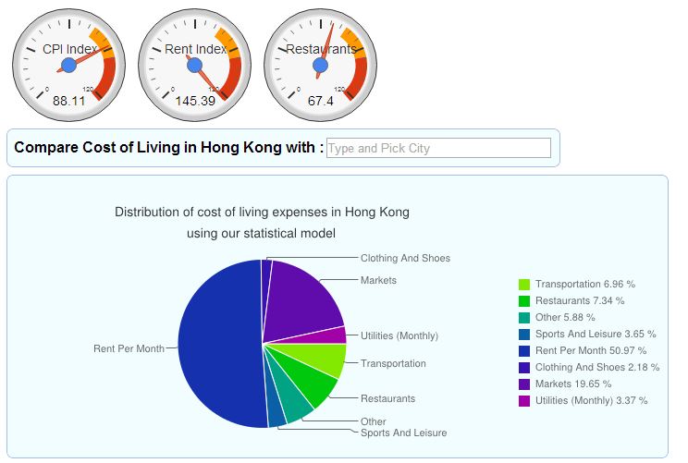Click the Utilities (Monthly) legend swatch

tap(524, 401)
